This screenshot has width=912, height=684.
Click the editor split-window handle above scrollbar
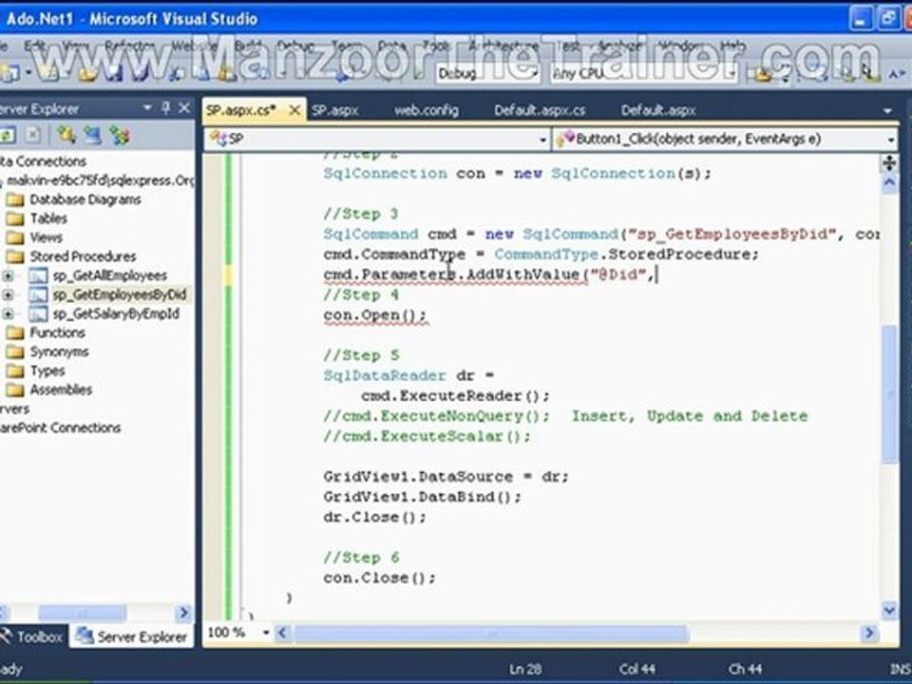[889, 163]
